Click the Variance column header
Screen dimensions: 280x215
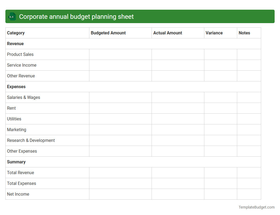tap(214, 33)
